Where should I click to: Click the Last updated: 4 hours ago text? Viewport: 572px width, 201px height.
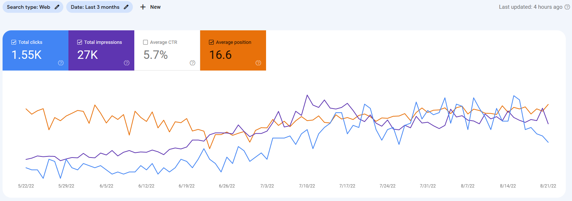click(x=531, y=7)
